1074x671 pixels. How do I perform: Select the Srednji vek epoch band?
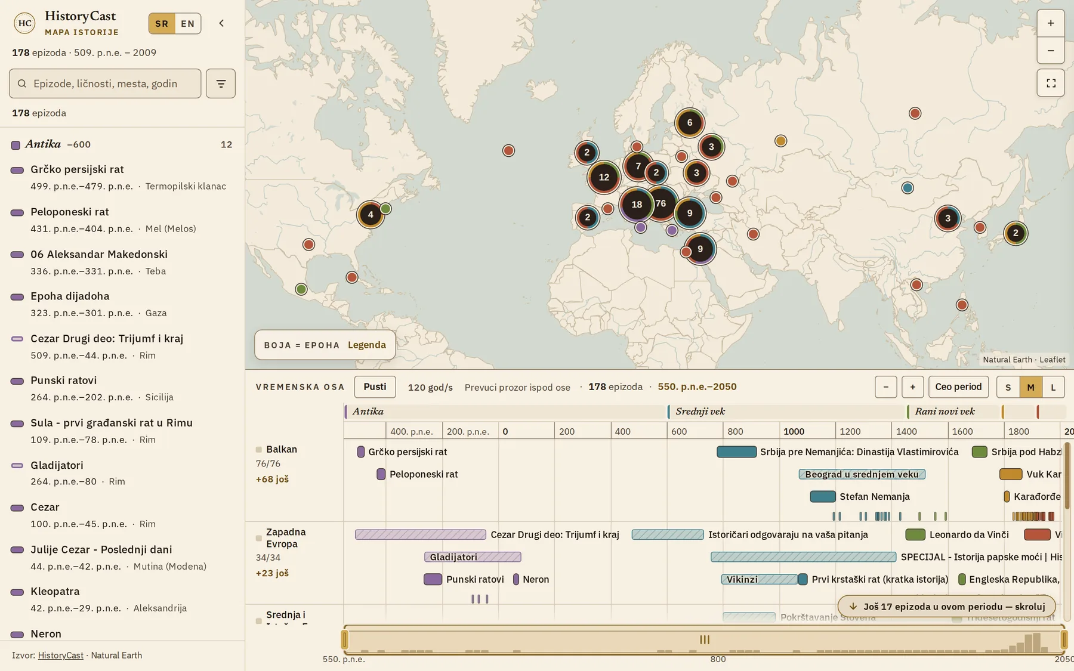(786, 412)
